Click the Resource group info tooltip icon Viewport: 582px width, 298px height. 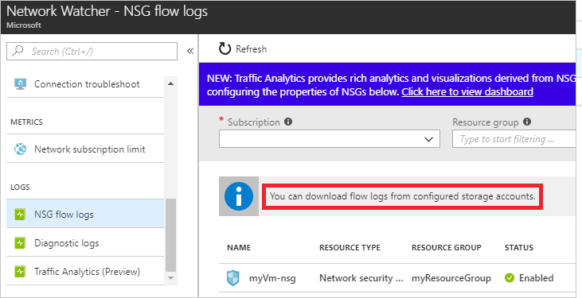tap(527, 122)
